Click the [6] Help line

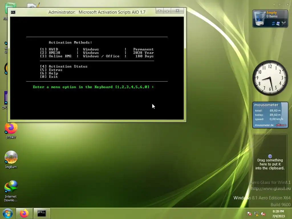(49, 73)
